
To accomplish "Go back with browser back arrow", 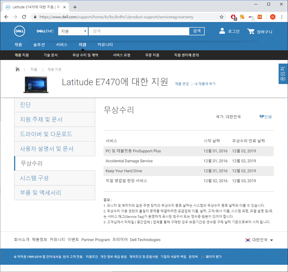I will tap(6, 17).
